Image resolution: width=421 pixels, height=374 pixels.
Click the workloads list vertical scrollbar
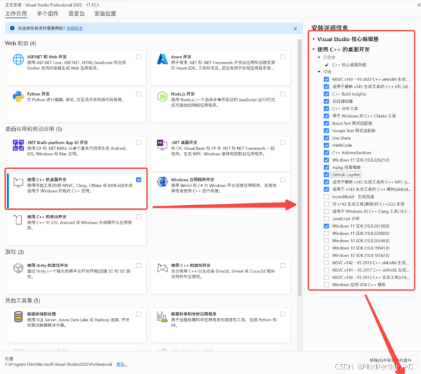[299, 167]
